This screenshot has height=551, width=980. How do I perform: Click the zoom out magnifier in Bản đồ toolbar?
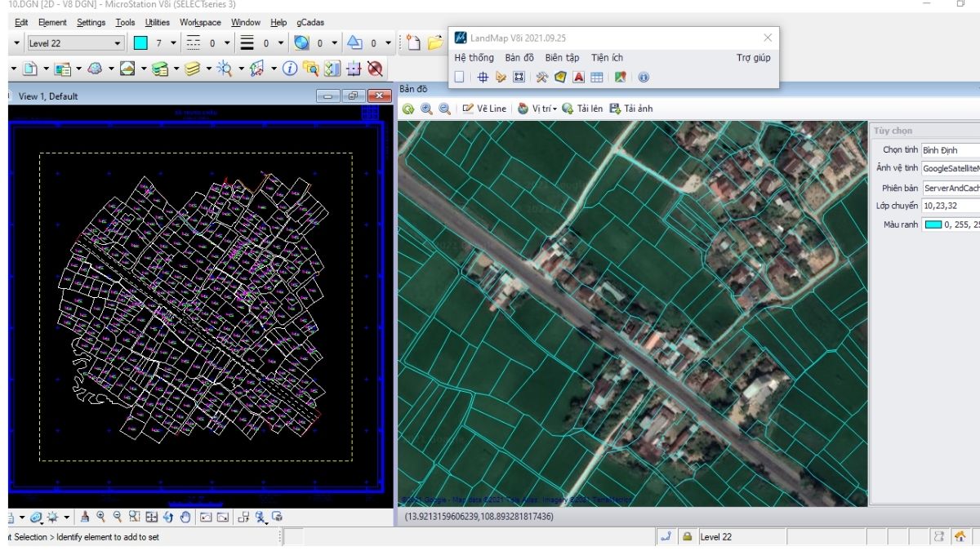[x=444, y=109]
